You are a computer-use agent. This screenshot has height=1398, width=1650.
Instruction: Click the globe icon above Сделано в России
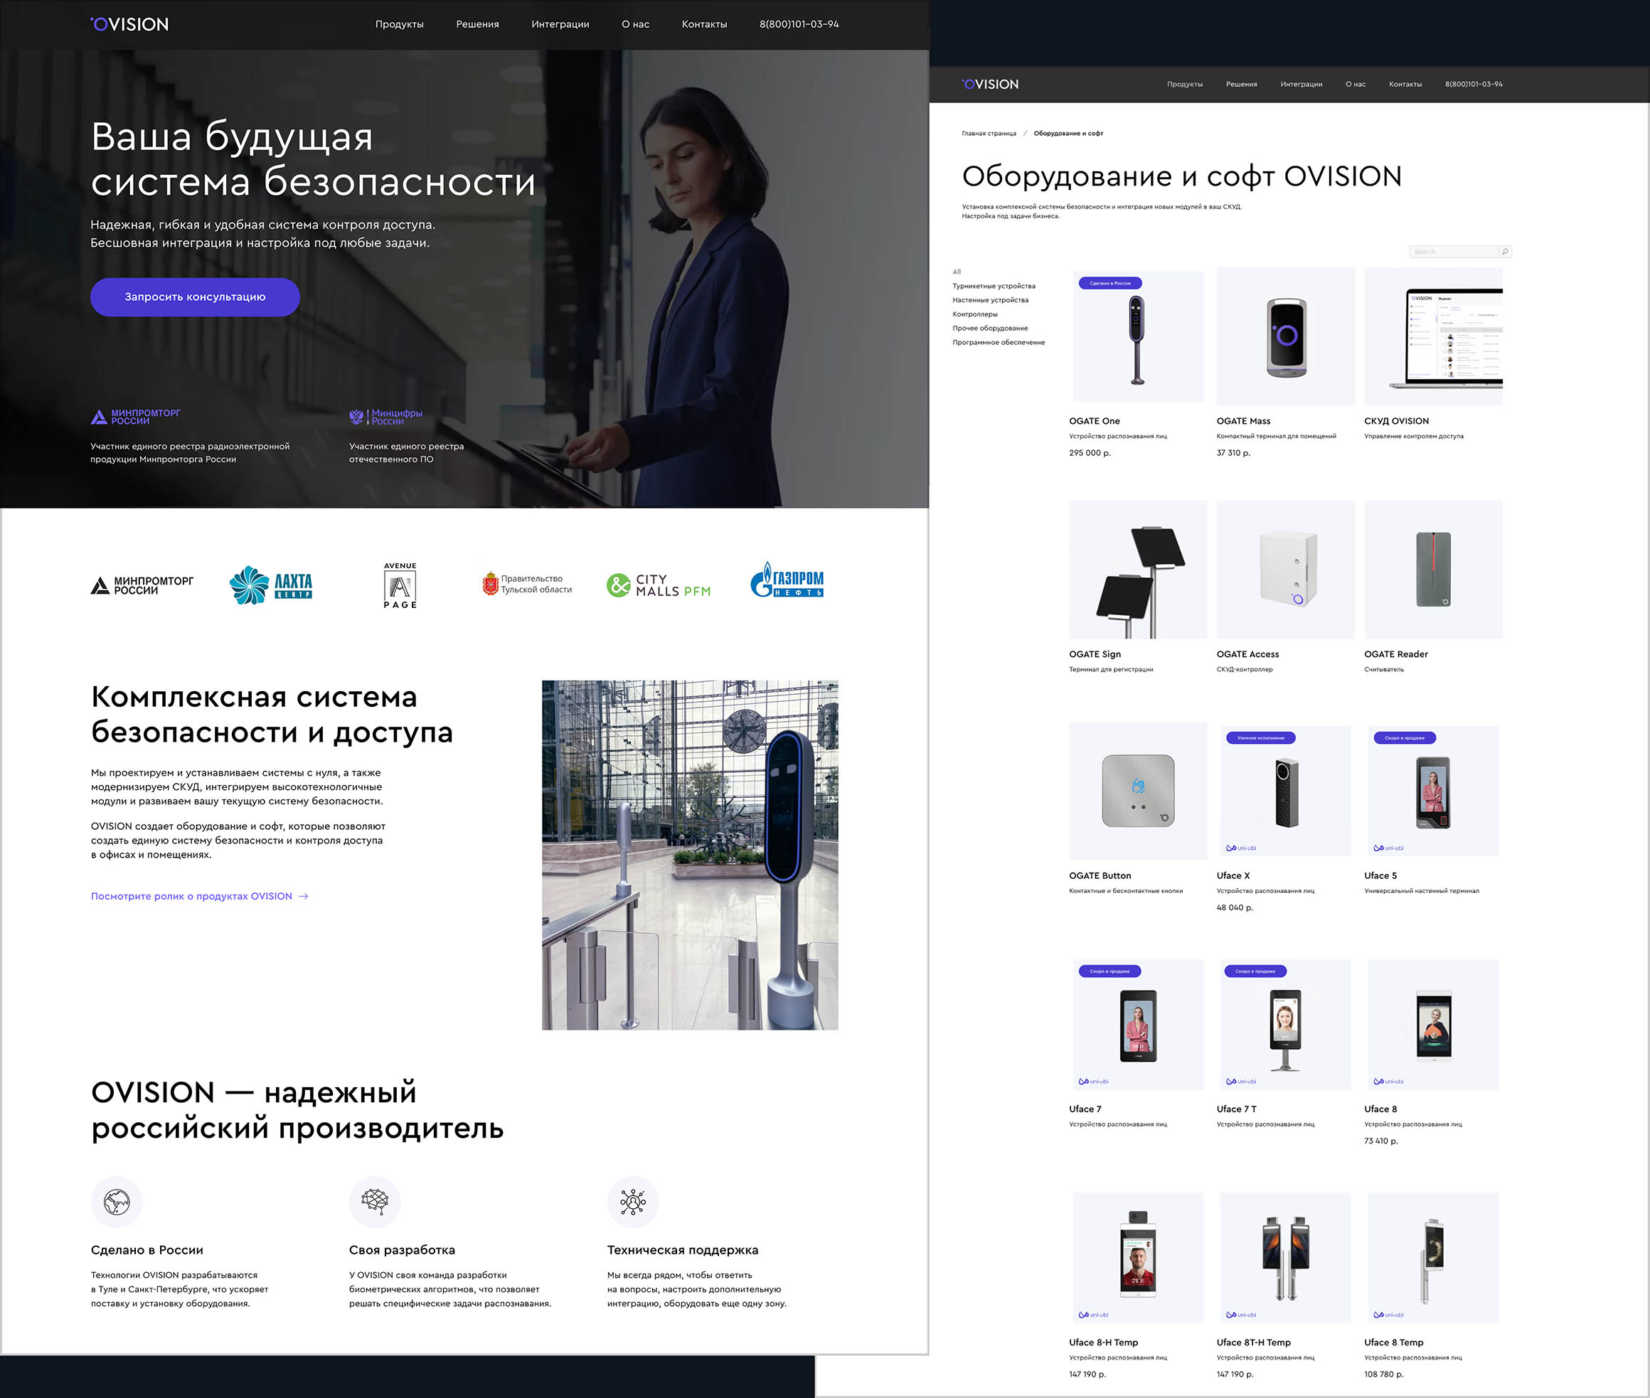[x=117, y=1202]
